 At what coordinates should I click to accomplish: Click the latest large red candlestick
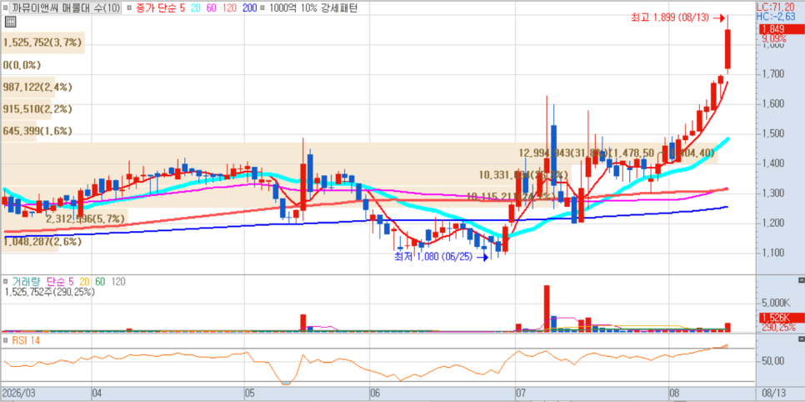[727, 49]
